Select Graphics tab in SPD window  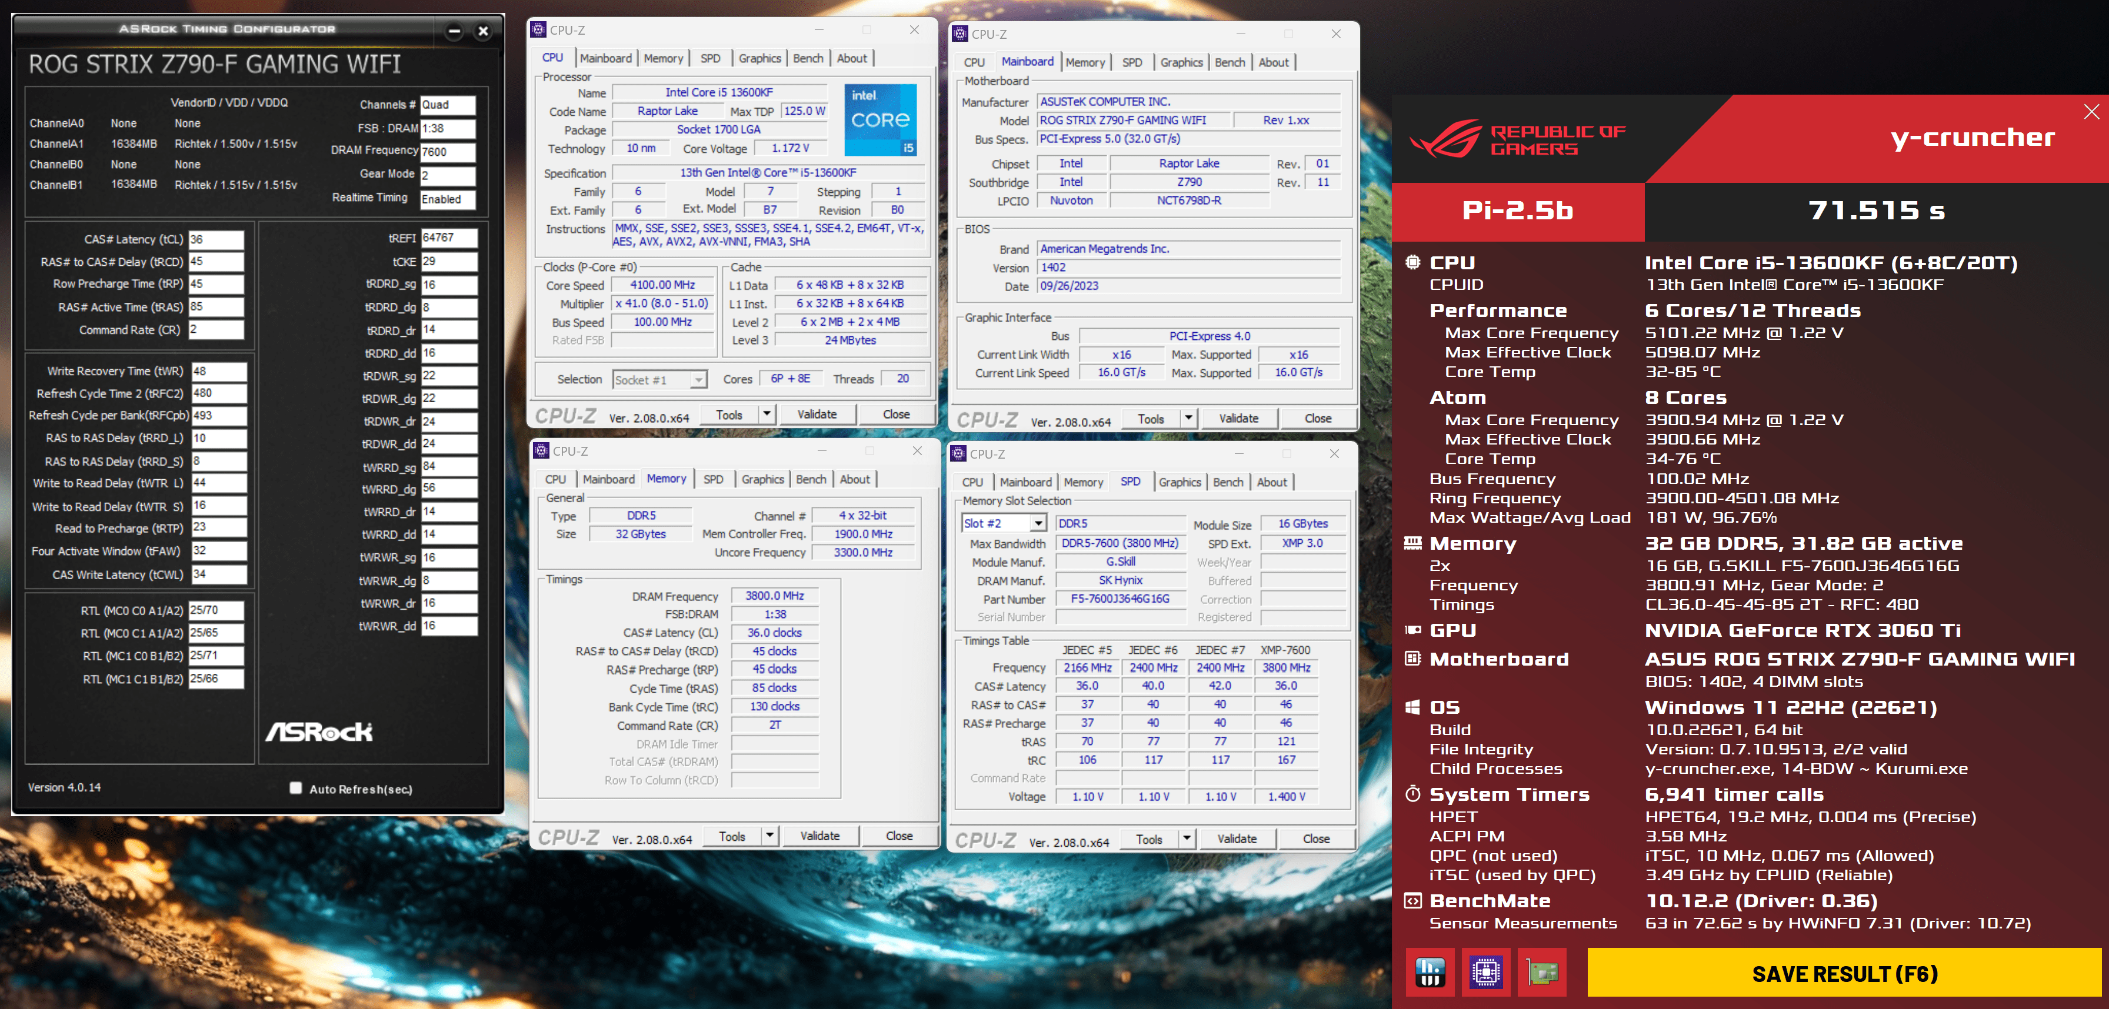(x=1179, y=482)
